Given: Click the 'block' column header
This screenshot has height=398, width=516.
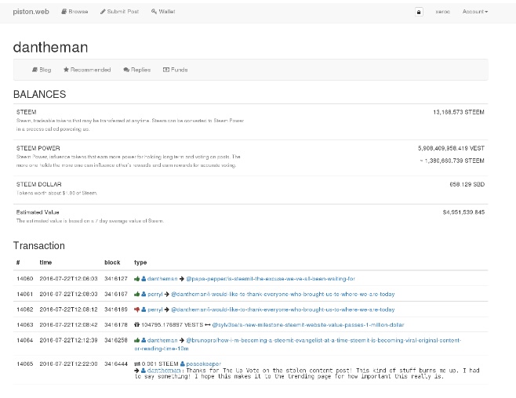Looking at the screenshot, I should coord(112,262).
